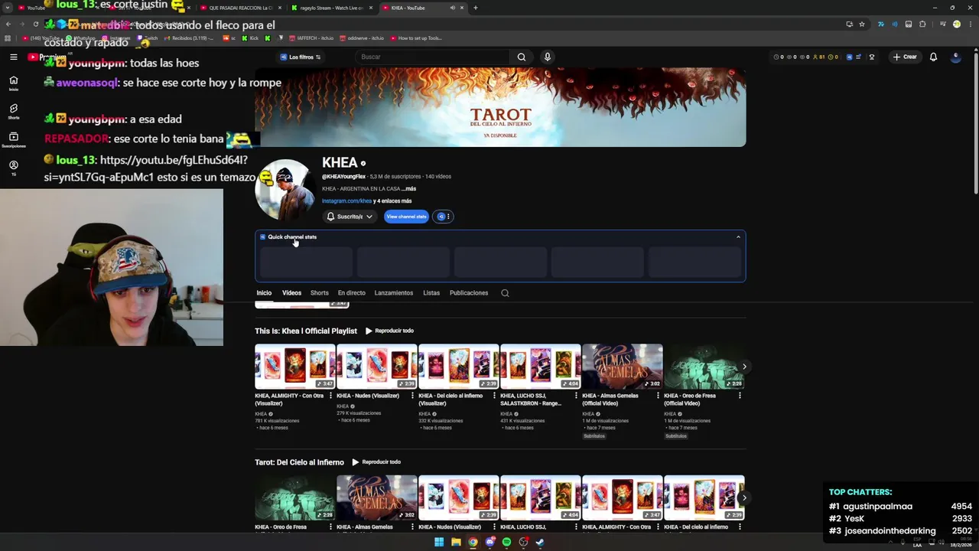The image size is (979, 551).
Task: Open a new browser tab
Action: 475,8
